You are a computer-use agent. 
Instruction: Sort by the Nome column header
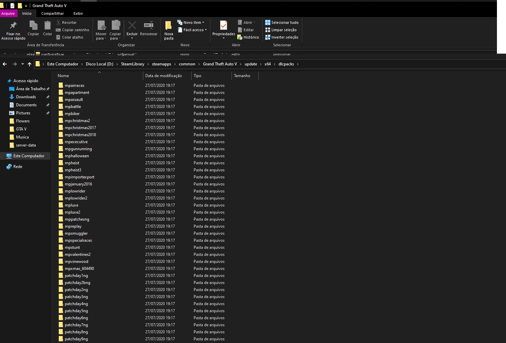(x=99, y=76)
